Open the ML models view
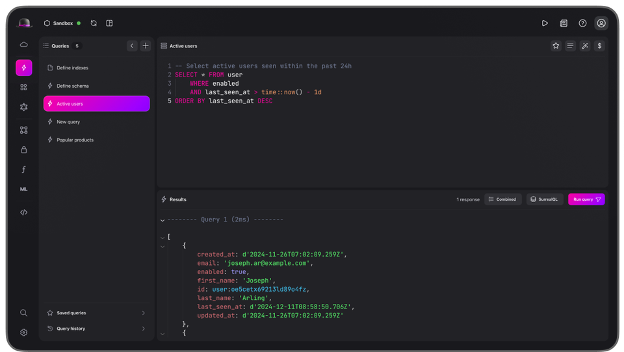This screenshot has height=352, width=624. [24, 189]
